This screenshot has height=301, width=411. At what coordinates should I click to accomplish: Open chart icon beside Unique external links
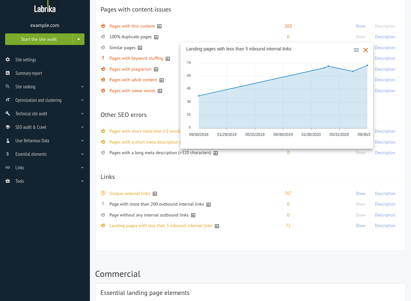[x=155, y=194]
